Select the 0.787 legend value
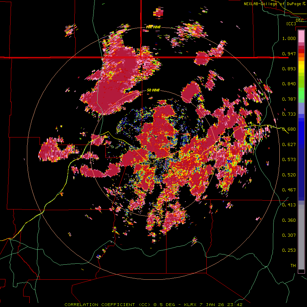This screenshot has width=307, height=307. coord(289,99)
